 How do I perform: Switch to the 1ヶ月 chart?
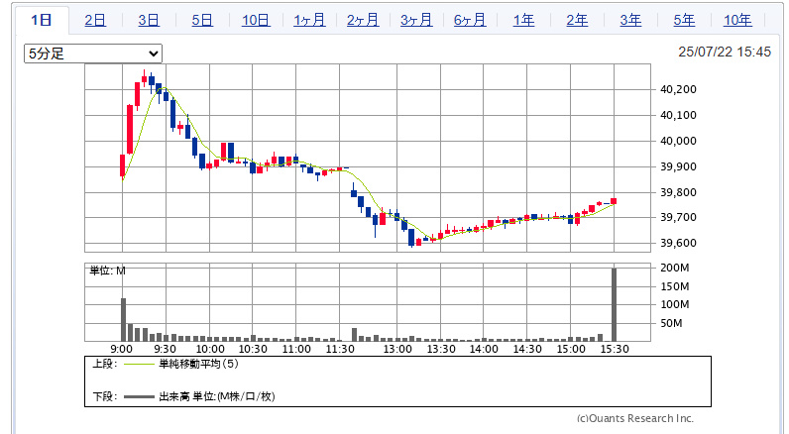(x=309, y=20)
